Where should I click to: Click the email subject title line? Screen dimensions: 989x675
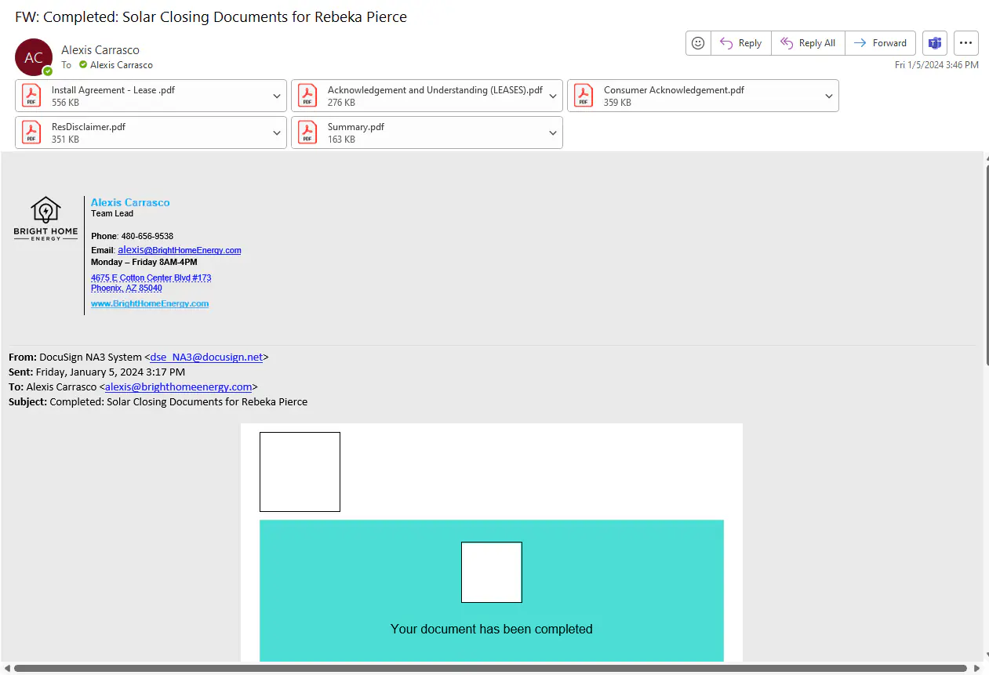pos(211,16)
